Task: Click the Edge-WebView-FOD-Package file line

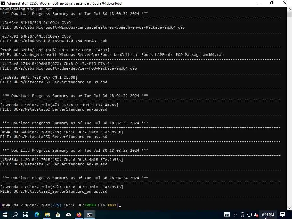Action: [x=68, y=68]
